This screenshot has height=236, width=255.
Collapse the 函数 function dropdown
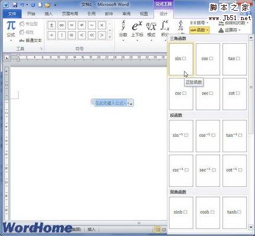(199, 30)
